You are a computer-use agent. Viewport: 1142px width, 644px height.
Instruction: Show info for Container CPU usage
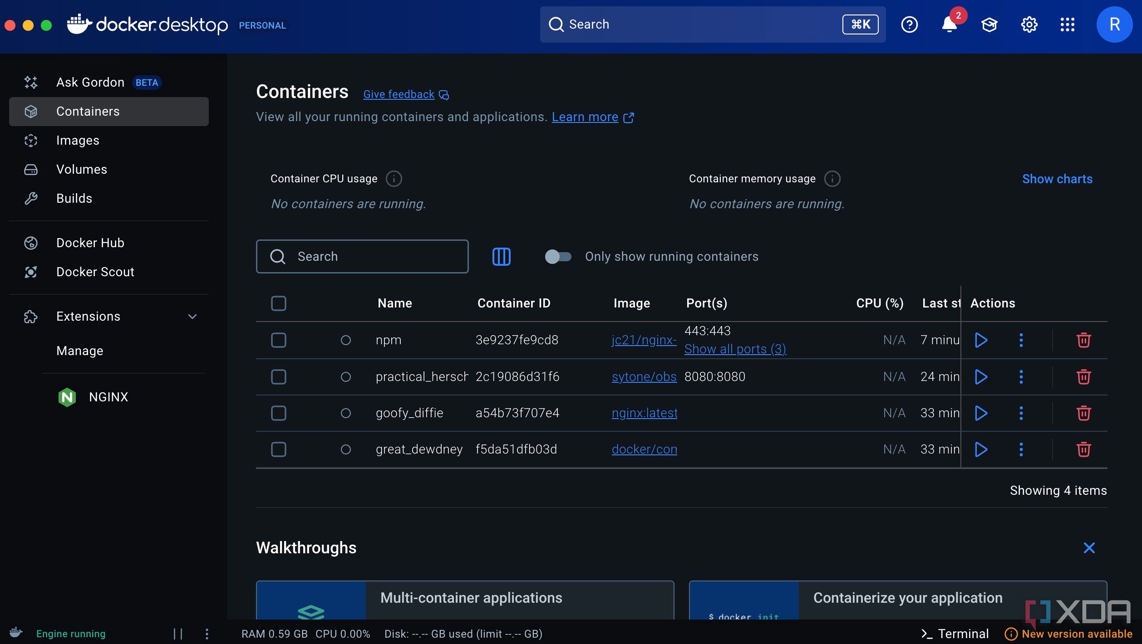[x=394, y=179]
